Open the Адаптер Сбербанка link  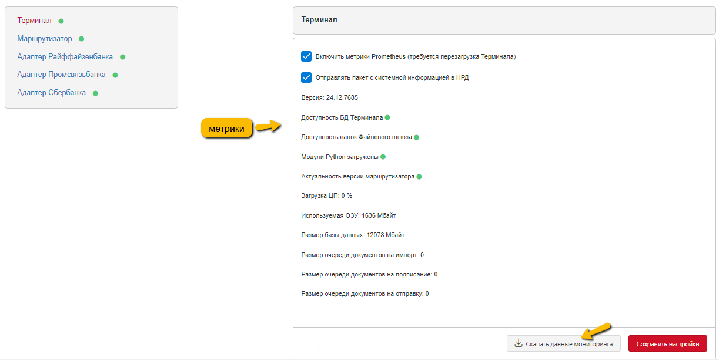pyautogui.click(x=52, y=93)
